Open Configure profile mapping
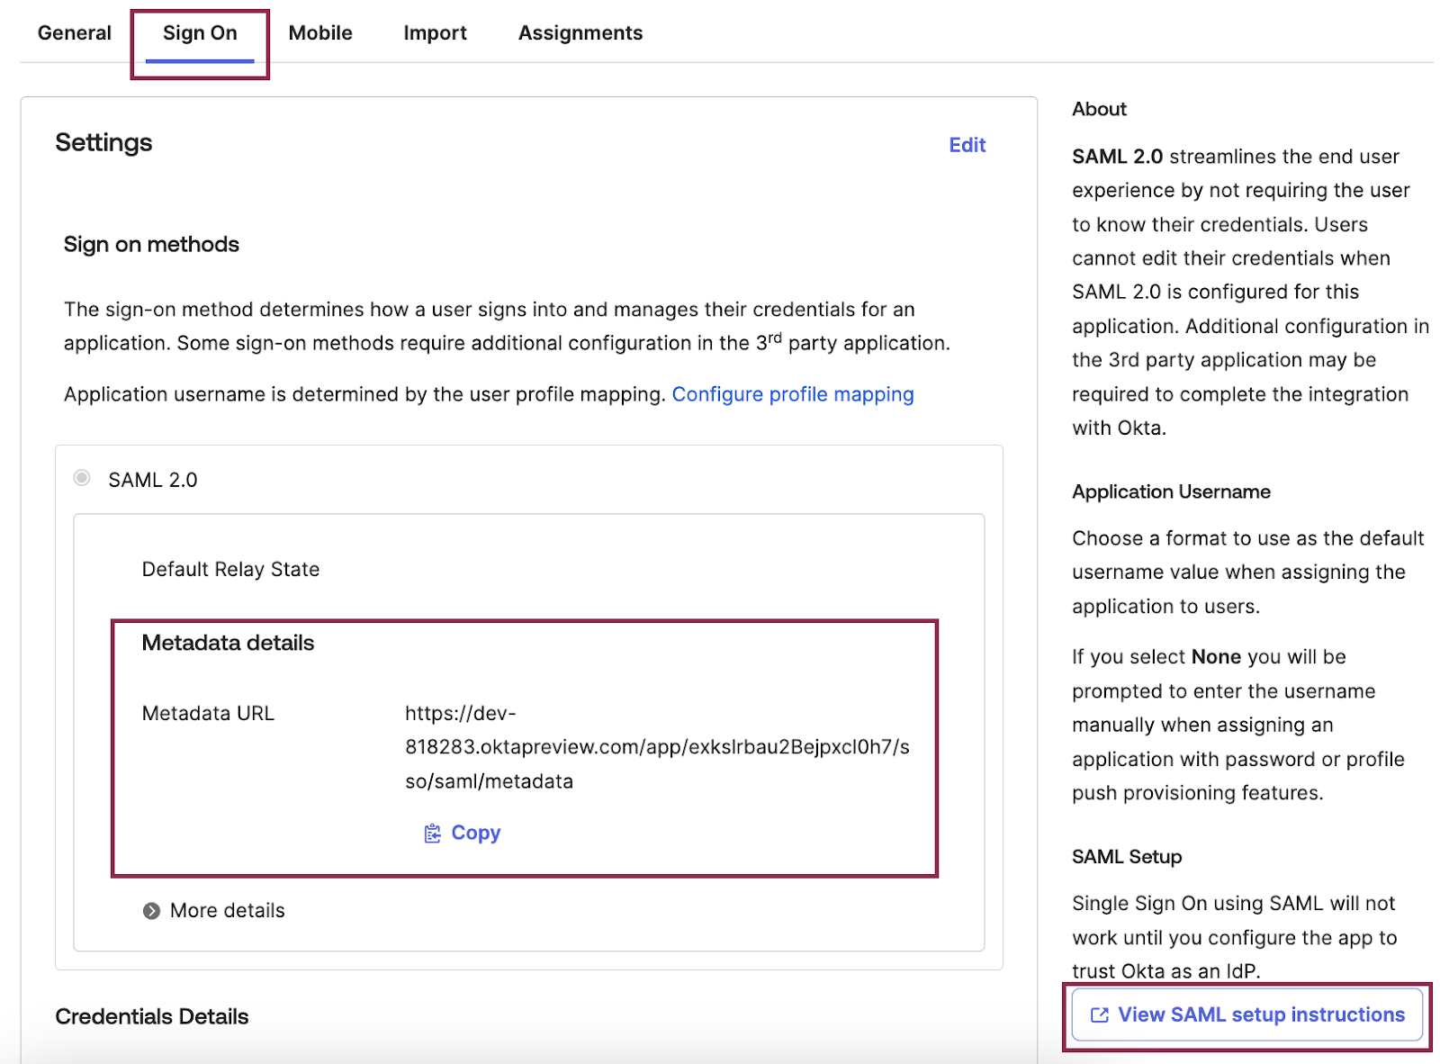The height and width of the screenshot is (1064, 1440). click(x=794, y=393)
